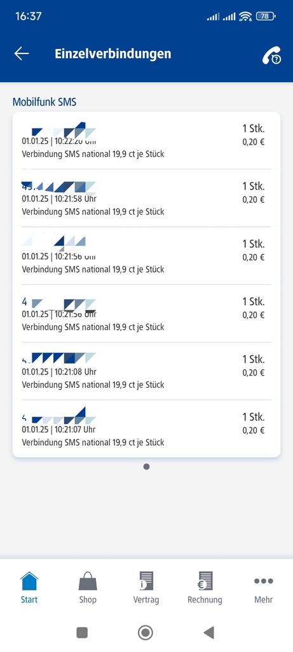Go to the Start home icon
Image resolution: width=293 pixels, height=652 pixels.
point(29,581)
